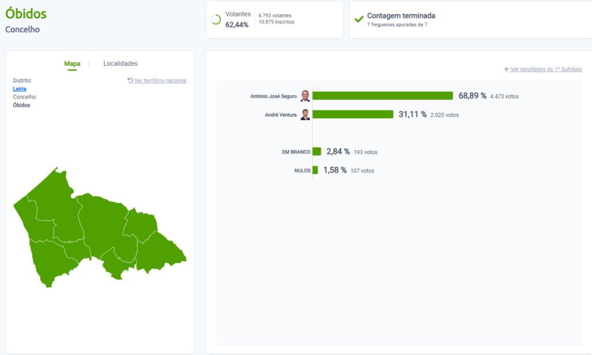Click the green bar for André Ventura

click(x=353, y=114)
